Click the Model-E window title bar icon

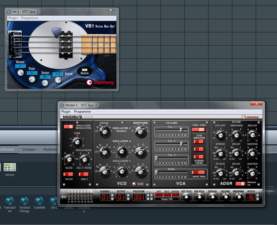[x=62, y=105]
